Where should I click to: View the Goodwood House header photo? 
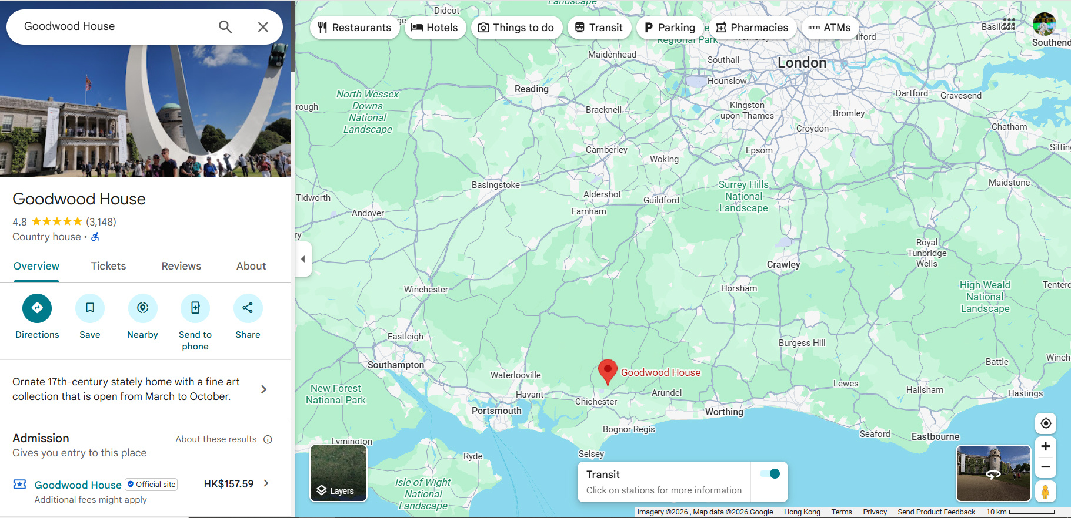click(145, 110)
